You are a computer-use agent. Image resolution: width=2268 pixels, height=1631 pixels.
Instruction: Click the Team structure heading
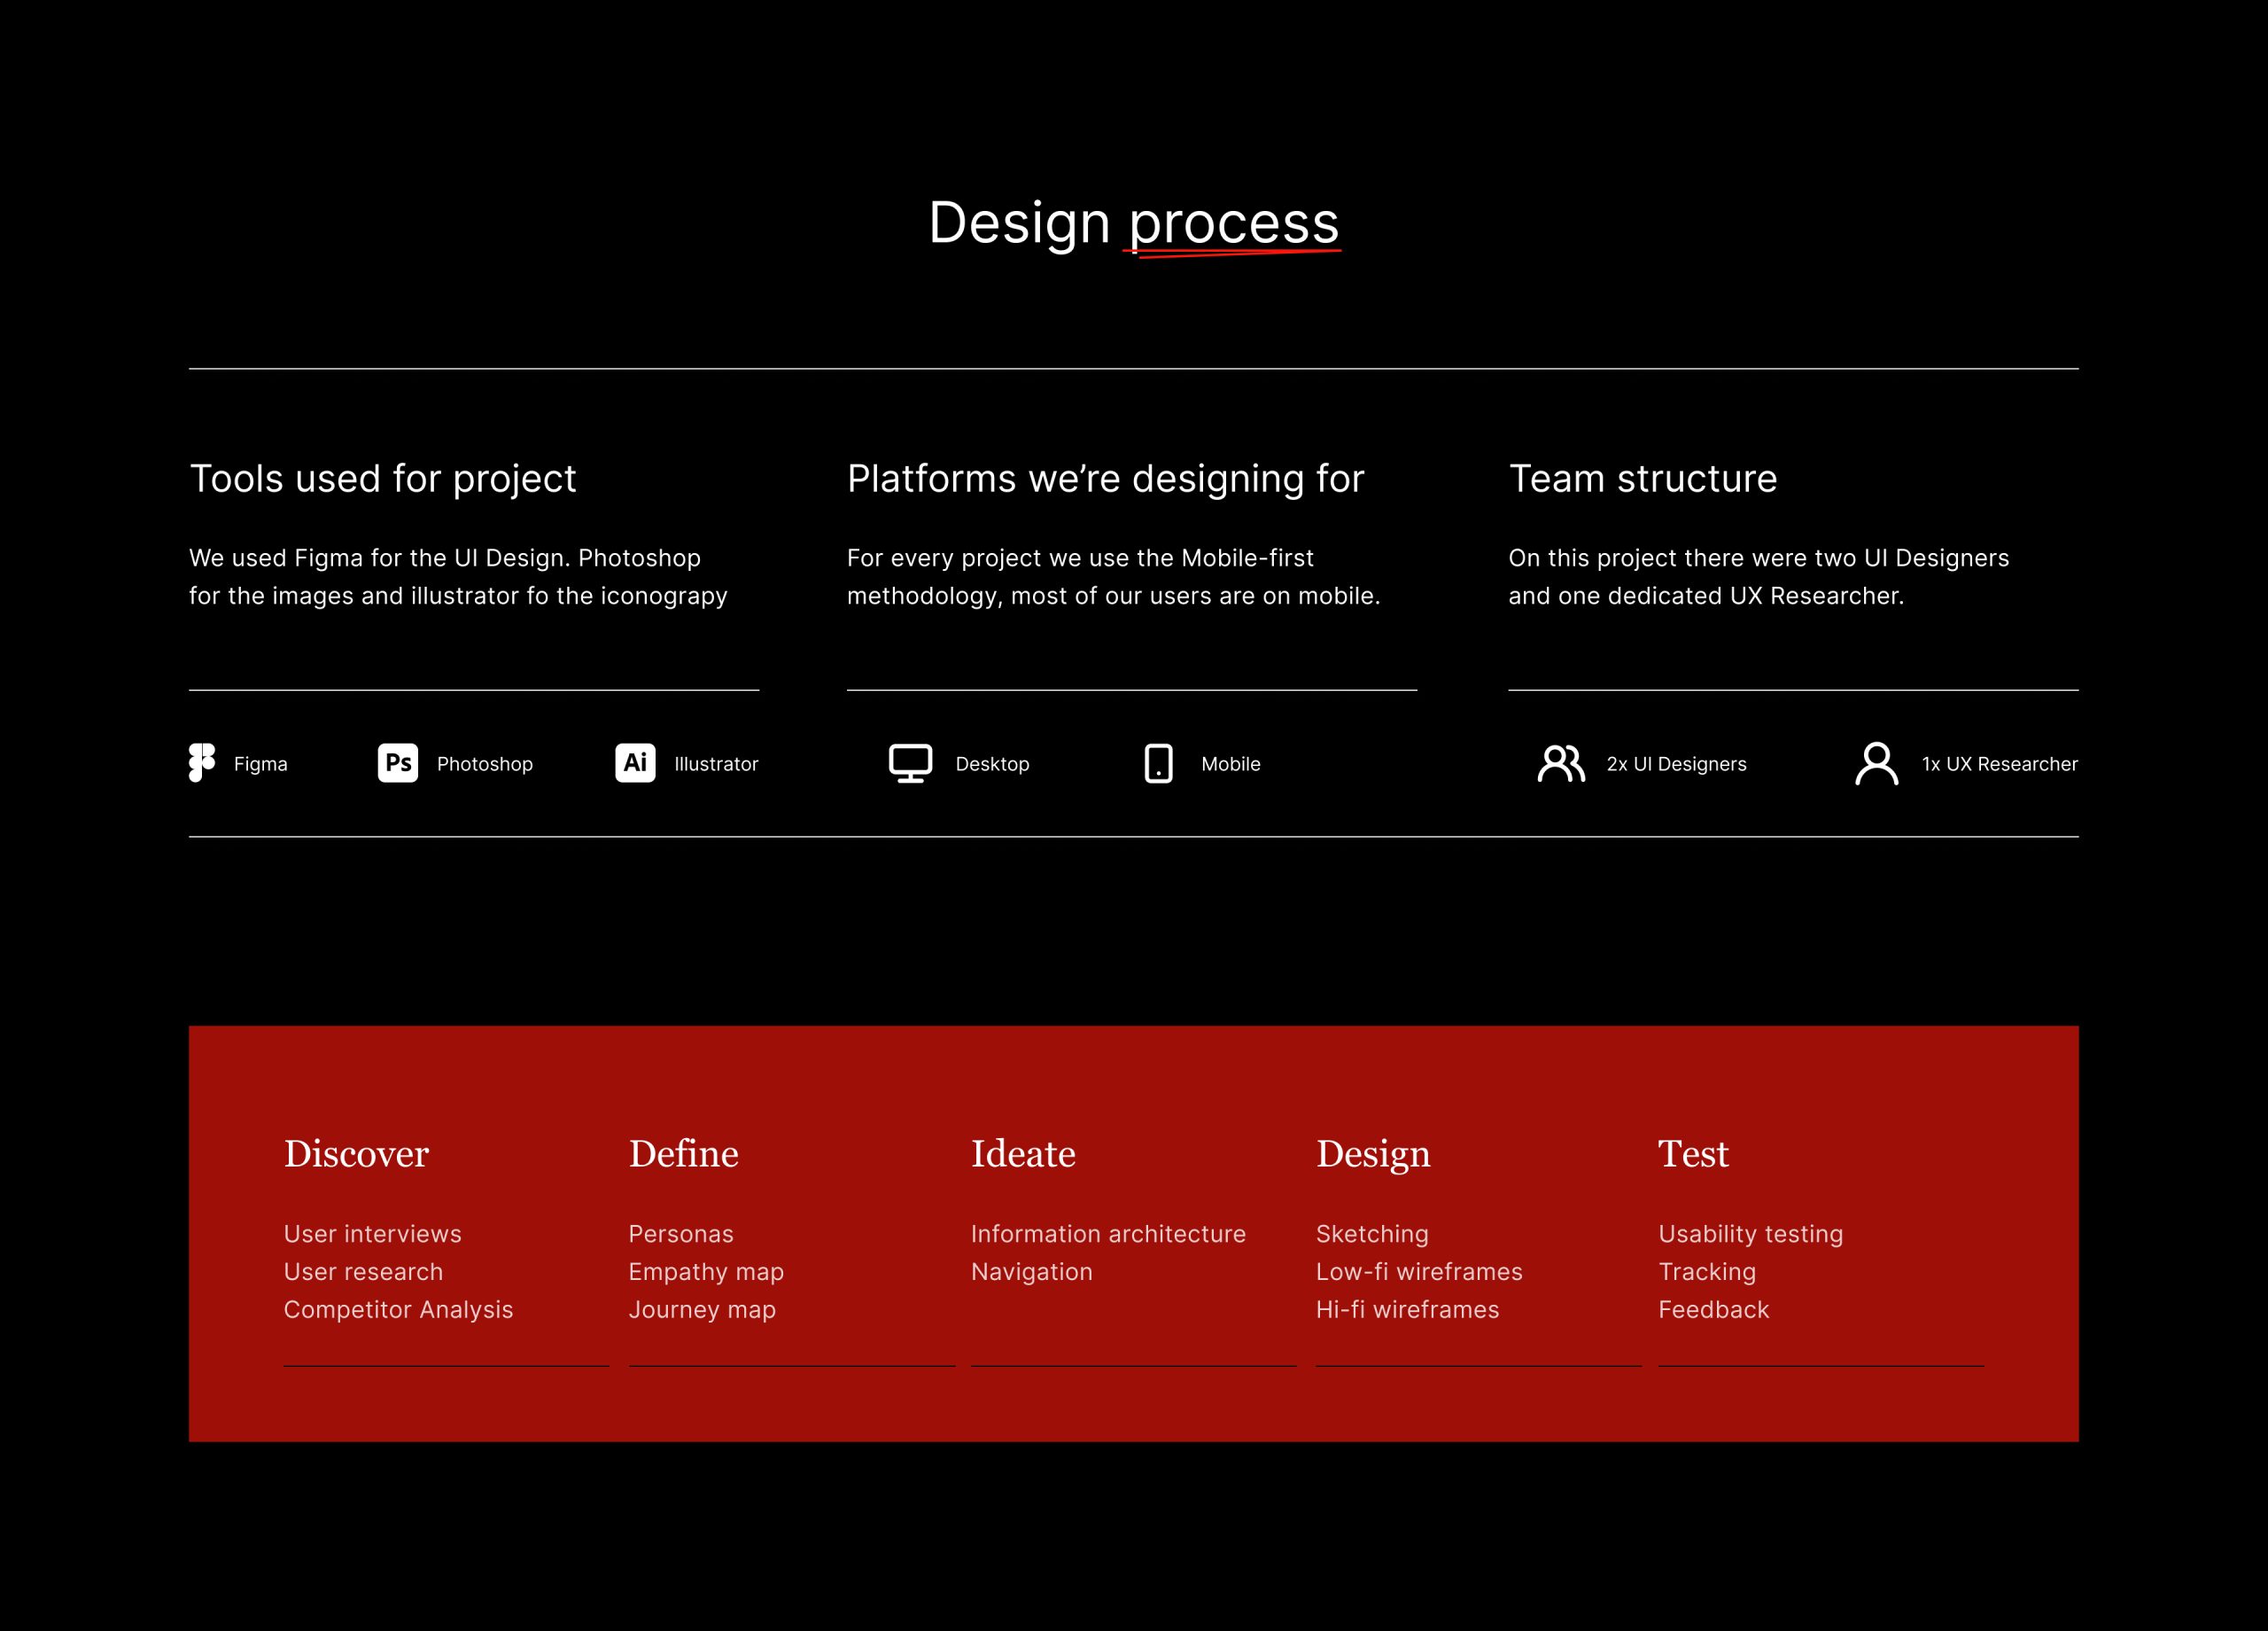click(1643, 479)
